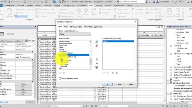Switch to the Sorting/Grouping tab
Screen dimensions: 192x108
click(x=76, y=27)
